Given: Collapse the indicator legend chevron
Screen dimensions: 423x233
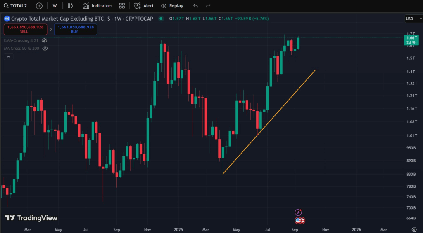Looking at the screenshot, I should click(x=8, y=57).
